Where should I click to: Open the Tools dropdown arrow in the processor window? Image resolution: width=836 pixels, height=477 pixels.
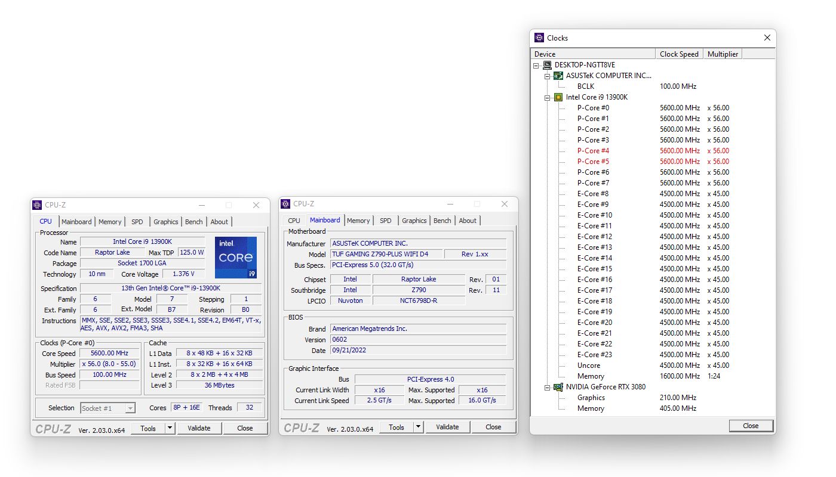coord(170,428)
